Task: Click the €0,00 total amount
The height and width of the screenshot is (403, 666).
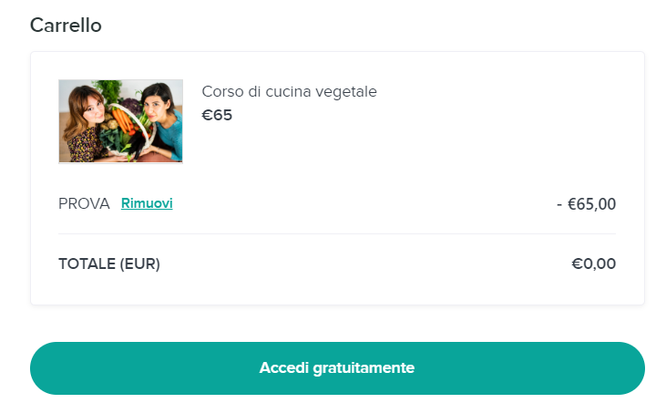Action: [594, 263]
